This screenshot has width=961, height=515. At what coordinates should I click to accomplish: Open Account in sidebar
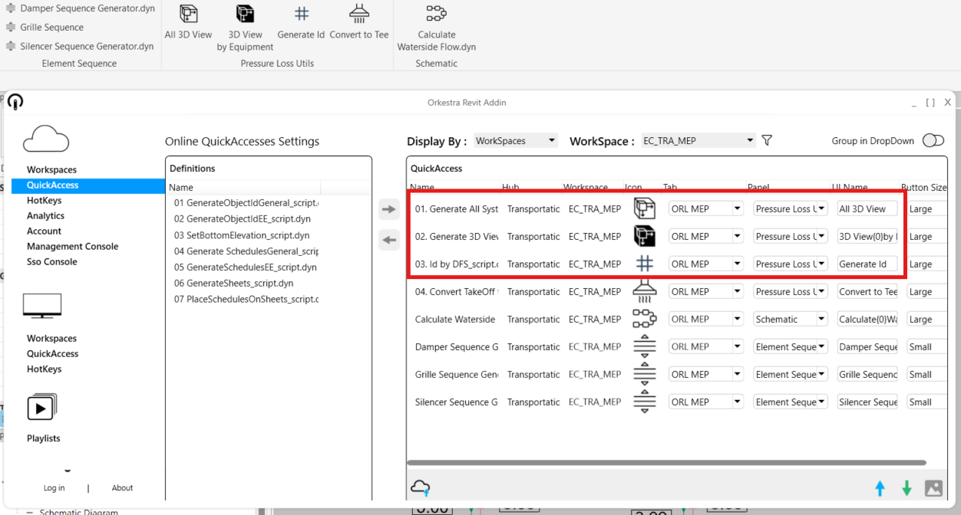[44, 231]
